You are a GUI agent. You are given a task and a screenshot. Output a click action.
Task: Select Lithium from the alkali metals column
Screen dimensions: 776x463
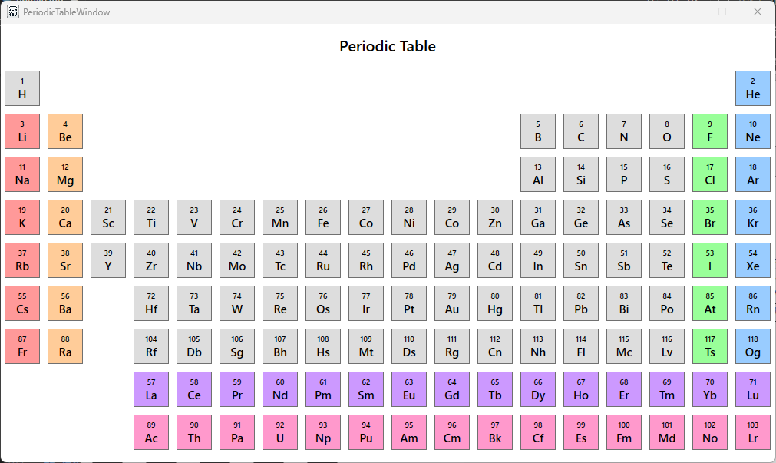[x=22, y=131]
